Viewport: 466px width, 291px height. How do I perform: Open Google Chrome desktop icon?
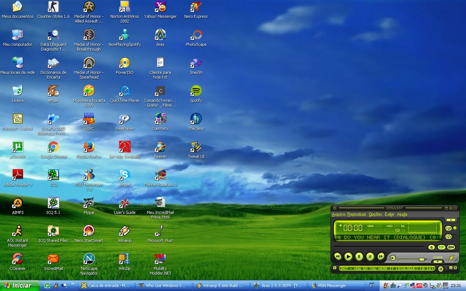53,147
